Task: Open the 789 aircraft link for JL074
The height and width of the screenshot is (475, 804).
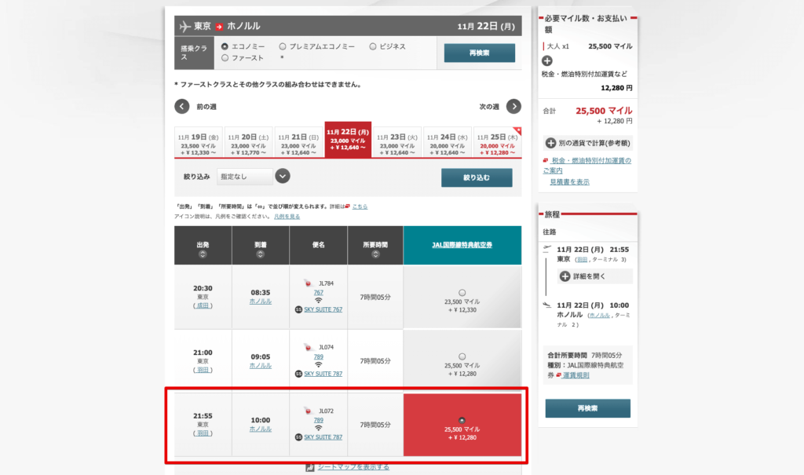Action: point(319,356)
